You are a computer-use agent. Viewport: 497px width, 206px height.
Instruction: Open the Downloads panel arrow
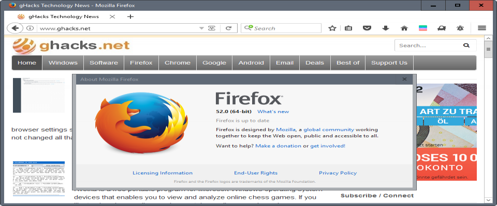(385, 28)
